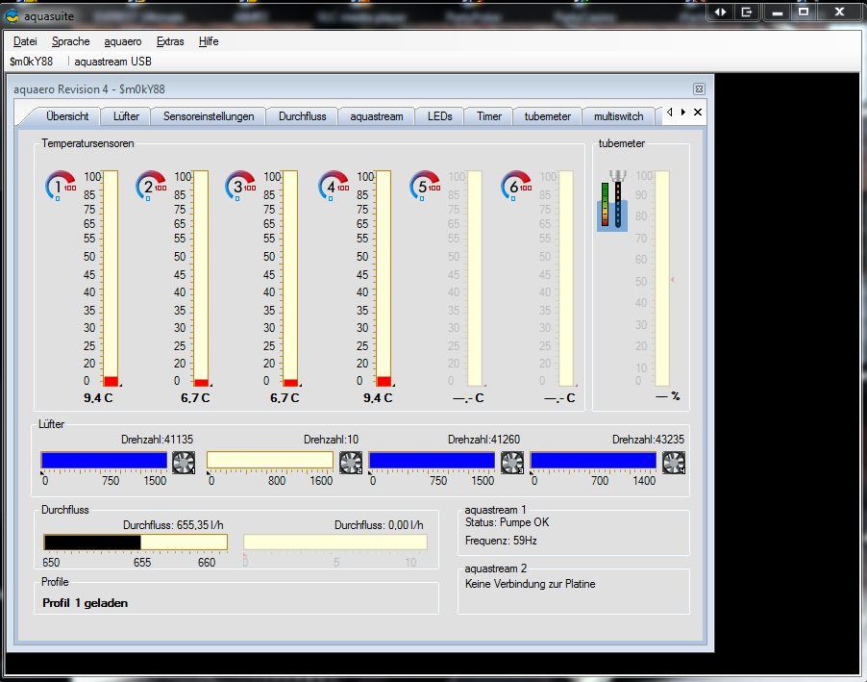
Task: Click sensor 1 thermometer bar
Action: click(x=111, y=278)
